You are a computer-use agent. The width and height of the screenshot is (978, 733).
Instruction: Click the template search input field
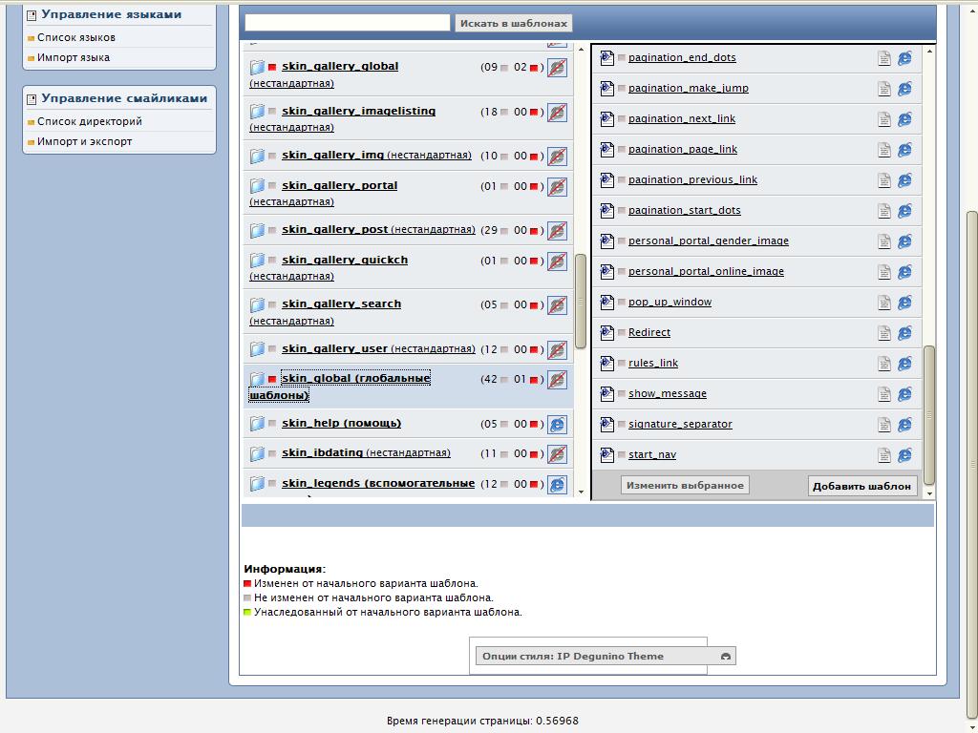point(348,23)
